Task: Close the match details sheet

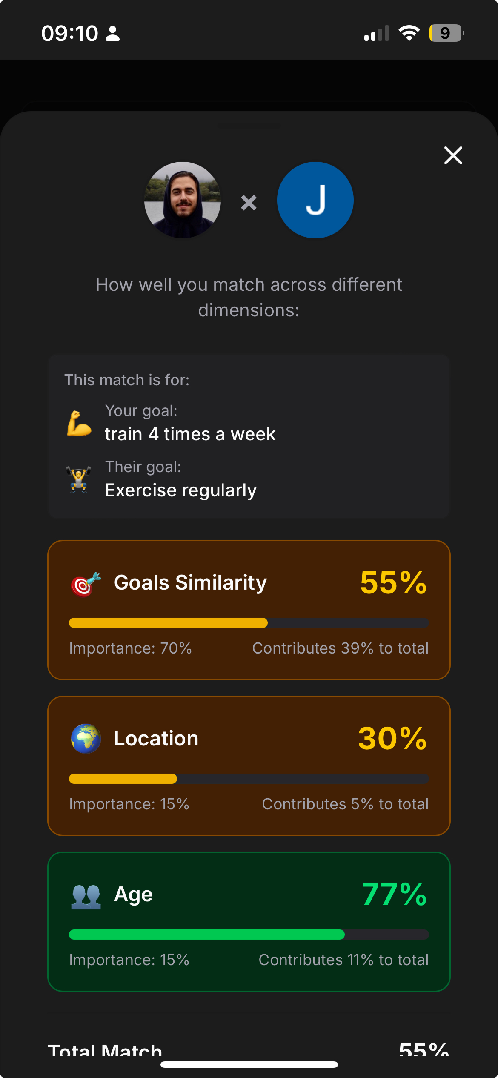Action: click(x=453, y=155)
